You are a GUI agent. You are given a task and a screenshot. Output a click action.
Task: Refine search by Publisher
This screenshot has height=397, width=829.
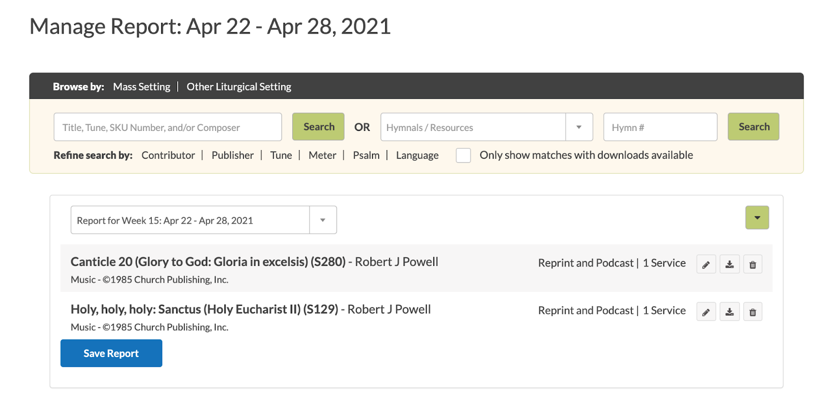(x=233, y=155)
